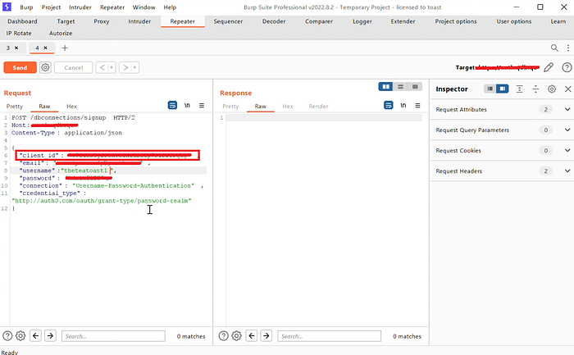This screenshot has width=574, height=355.
Task: Click "POST /dbconnections/signup" request line
Action: 59,118
